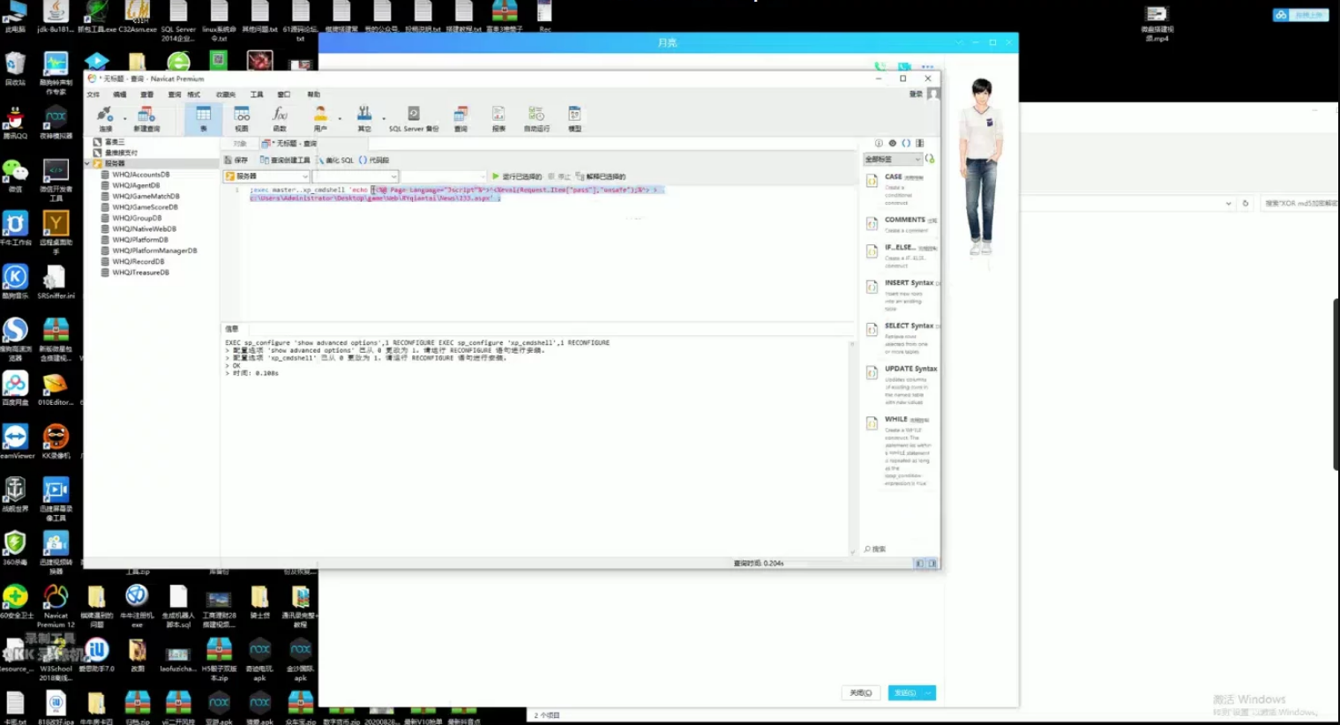Image resolution: width=1340 pixels, height=725 pixels.
Task: Open the 用户 (User) toolbar icon
Action: tap(320, 118)
